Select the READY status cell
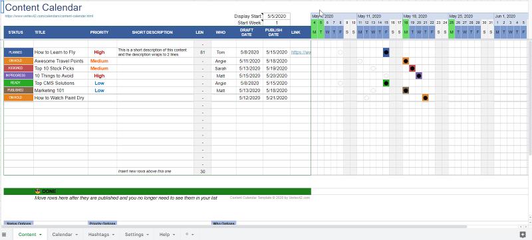This screenshot has height=240, width=532. point(19,83)
